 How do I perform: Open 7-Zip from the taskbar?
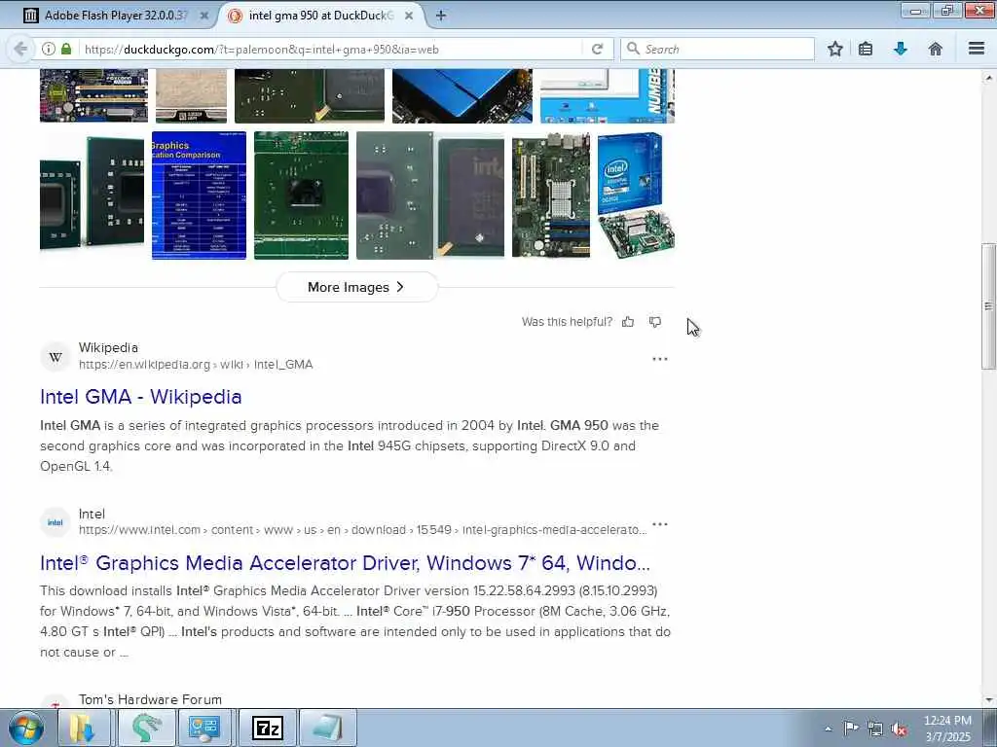click(x=268, y=728)
